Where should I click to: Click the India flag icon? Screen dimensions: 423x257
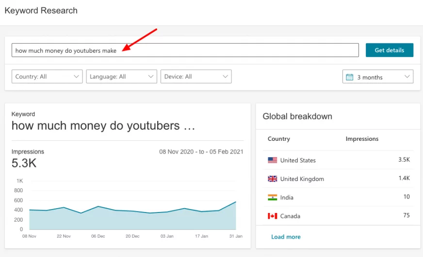[x=272, y=197]
